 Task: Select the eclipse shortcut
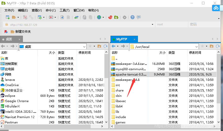(x=52, y=96)
